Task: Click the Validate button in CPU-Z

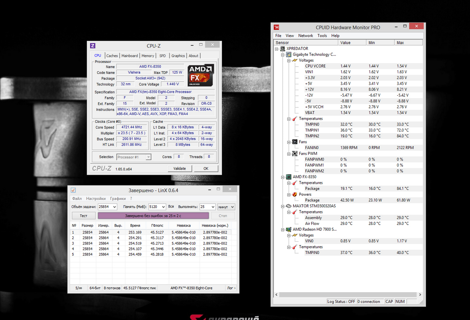Action: pos(179,168)
